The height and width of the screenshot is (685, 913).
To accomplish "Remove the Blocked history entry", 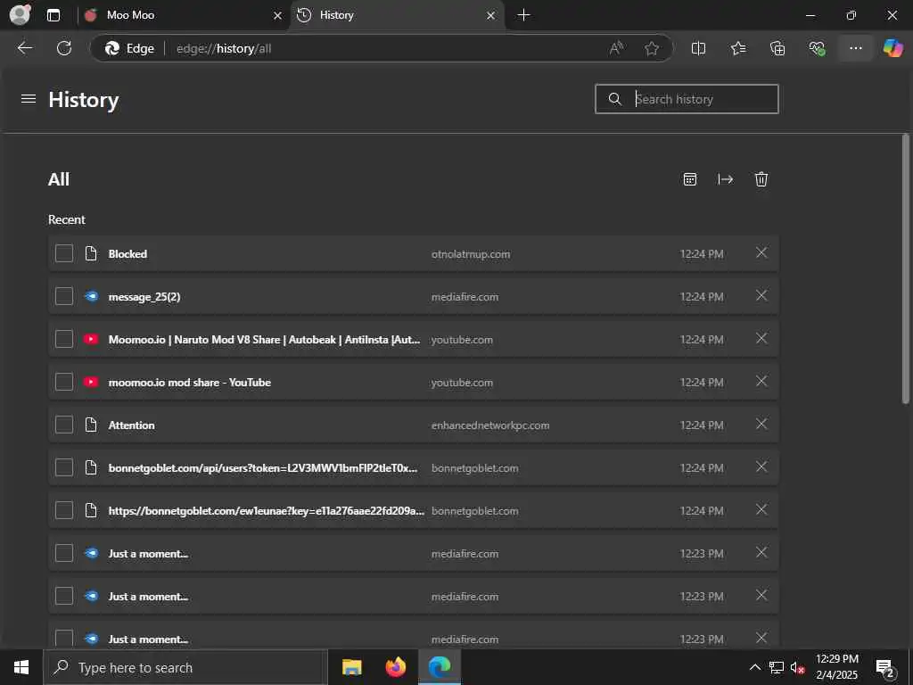I will point(761,252).
